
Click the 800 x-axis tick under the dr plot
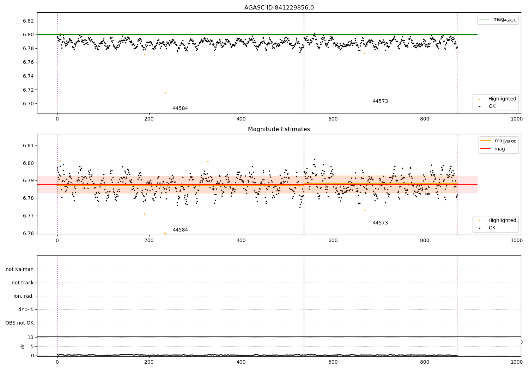425,362
